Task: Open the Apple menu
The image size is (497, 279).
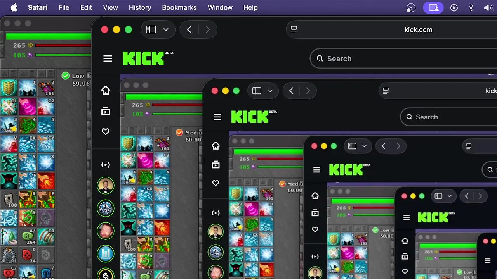Action: (x=14, y=7)
